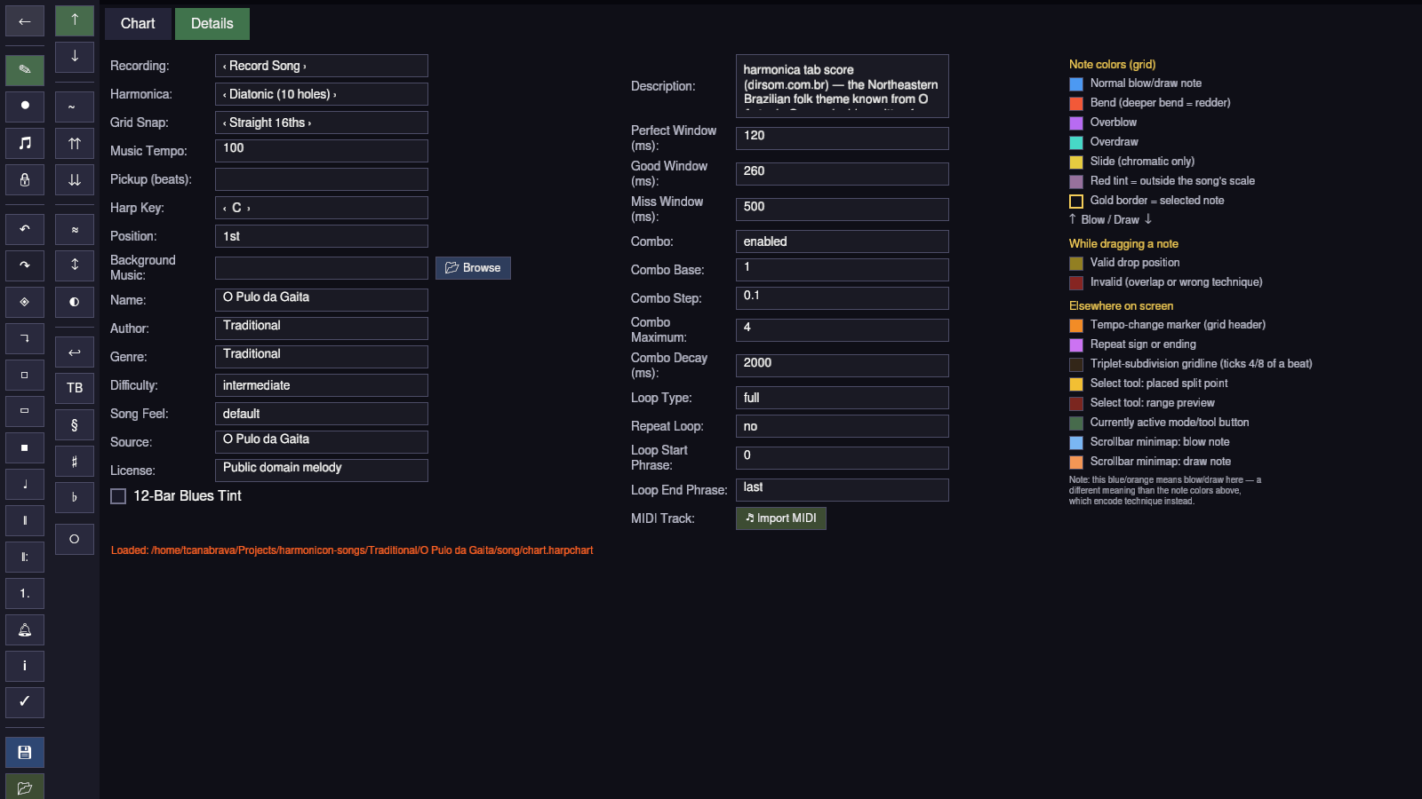This screenshot has height=799, width=1422.
Task: Save the chart with floppy disk icon
Action: click(x=25, y=753)
